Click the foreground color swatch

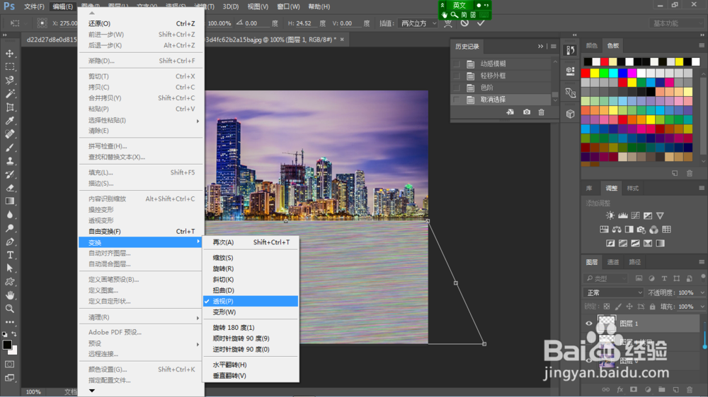(x=7, y=345)
